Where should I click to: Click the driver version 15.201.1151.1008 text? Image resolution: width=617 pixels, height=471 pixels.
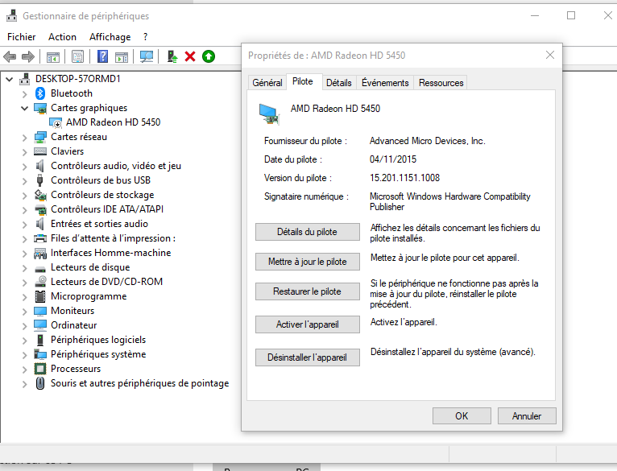coord(404,178)
